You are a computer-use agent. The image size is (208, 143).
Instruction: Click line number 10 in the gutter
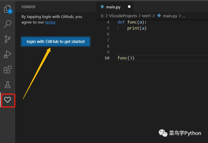click(x=107, y=58)
